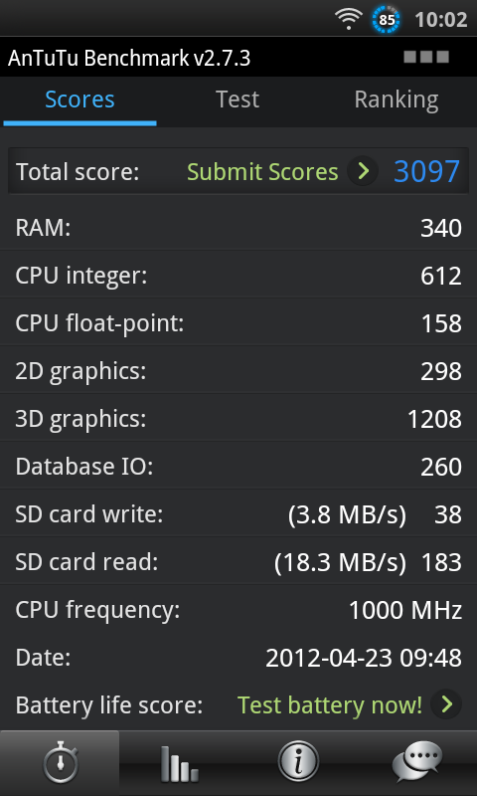477x796 pixels.
Task: Tap the total score value 3097
Action: click(x=427, y=171)
